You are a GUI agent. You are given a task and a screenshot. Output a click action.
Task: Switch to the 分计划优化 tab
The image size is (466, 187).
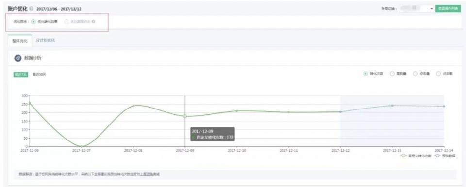coord(46,40)
